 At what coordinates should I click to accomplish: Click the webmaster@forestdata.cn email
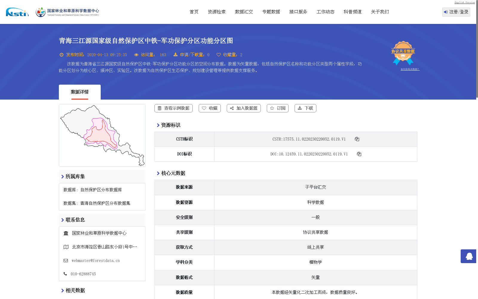click(96, 261)
